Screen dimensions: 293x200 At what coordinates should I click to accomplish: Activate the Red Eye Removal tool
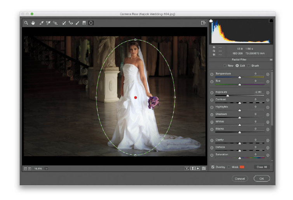(71, 23)
